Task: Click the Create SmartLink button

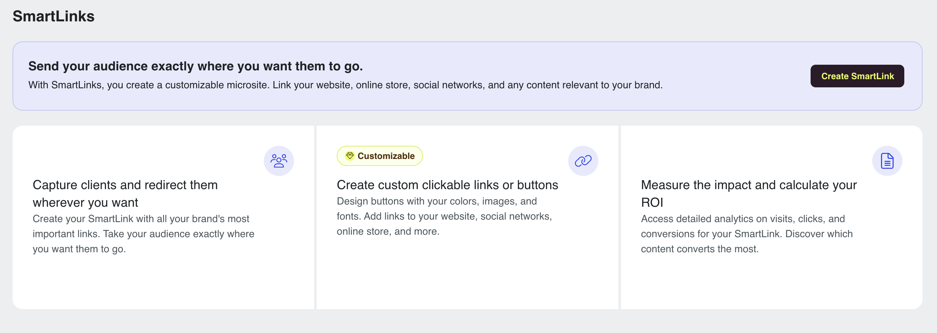Action: pos(857,76)
